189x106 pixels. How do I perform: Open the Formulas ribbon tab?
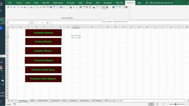coord(71,3)
